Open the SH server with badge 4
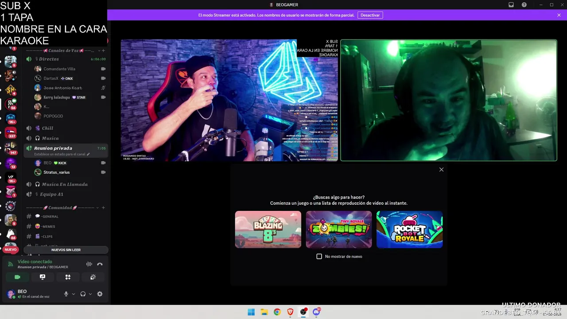 11,90
